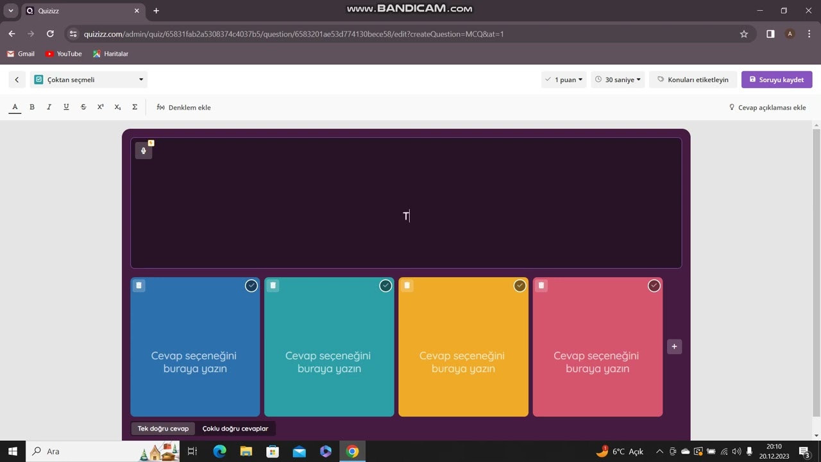Select the Tek doğru cevap tab

tap(163, 429)
